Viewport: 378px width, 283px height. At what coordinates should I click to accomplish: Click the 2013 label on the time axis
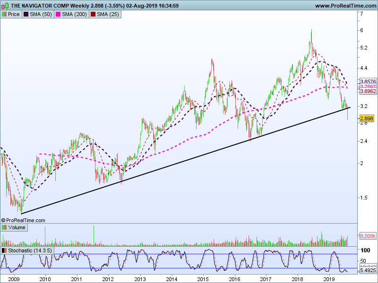[x=140, y=279]
